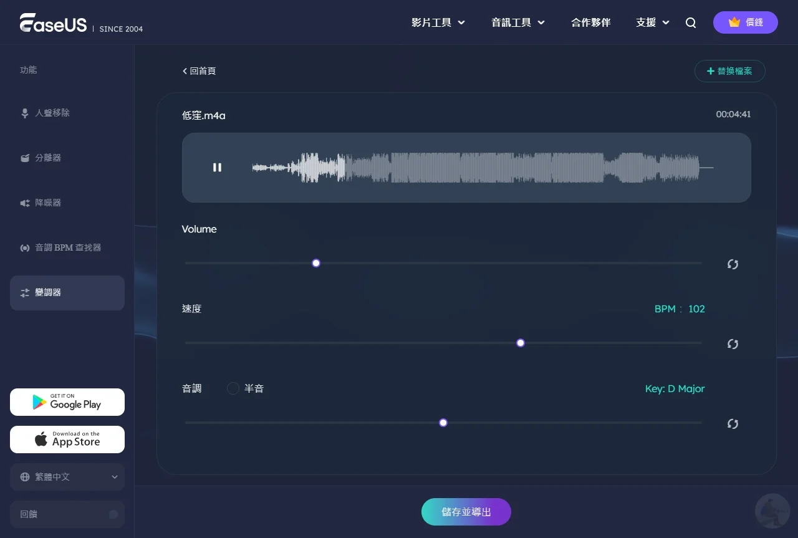Reset the 速度 speed slider
The image size is (798, 538).
[733, 344]
